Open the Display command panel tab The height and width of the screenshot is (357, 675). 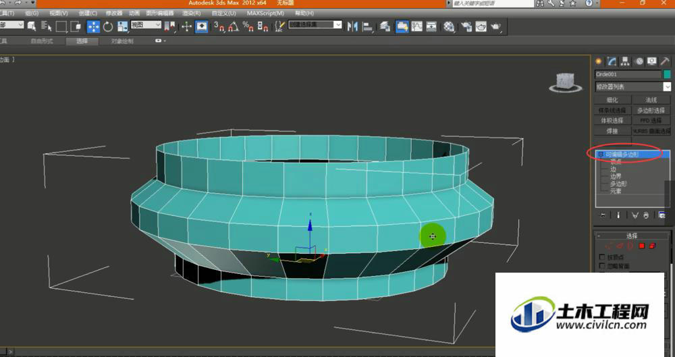pos(652,61)
